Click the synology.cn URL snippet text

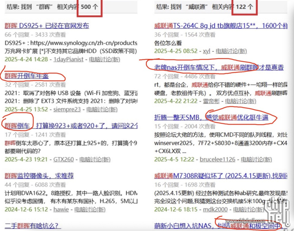point(71,43)
